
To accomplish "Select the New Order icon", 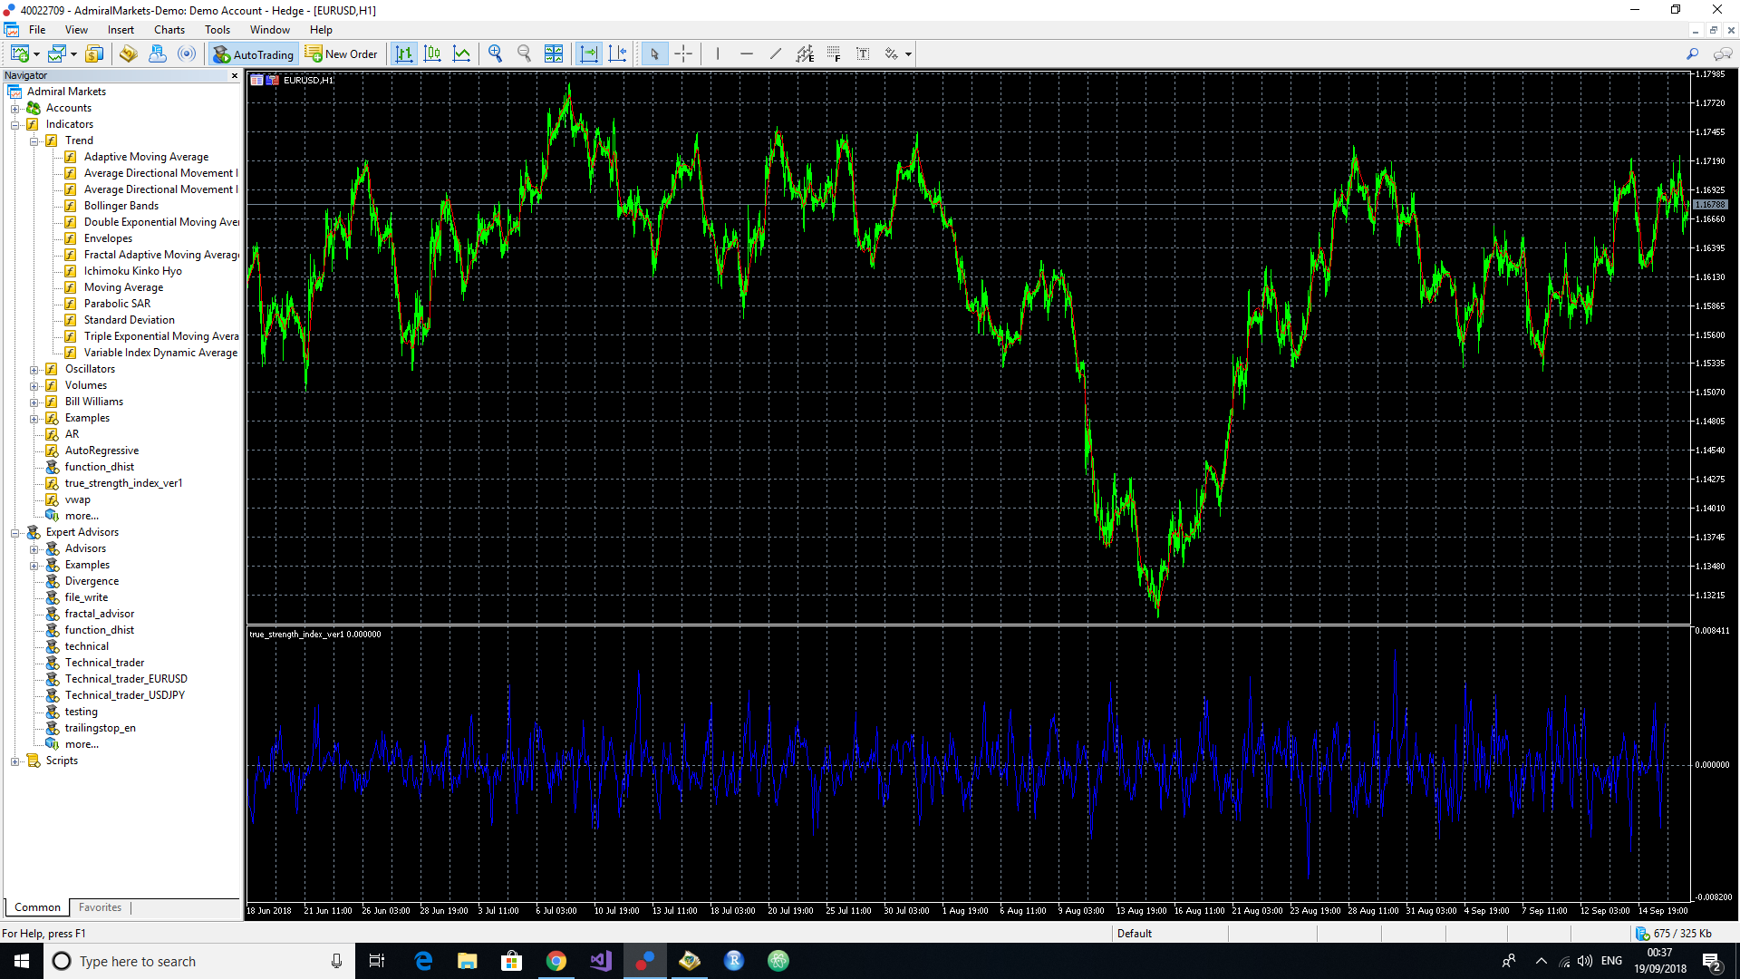I will pyautogui.click(x=342, y=53).
